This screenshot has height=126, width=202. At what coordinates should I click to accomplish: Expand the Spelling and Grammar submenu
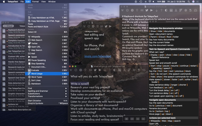47,91
